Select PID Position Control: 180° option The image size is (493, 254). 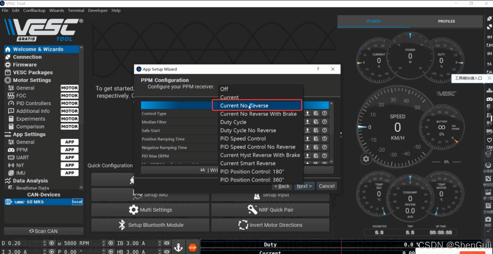(x=252, y=172)
